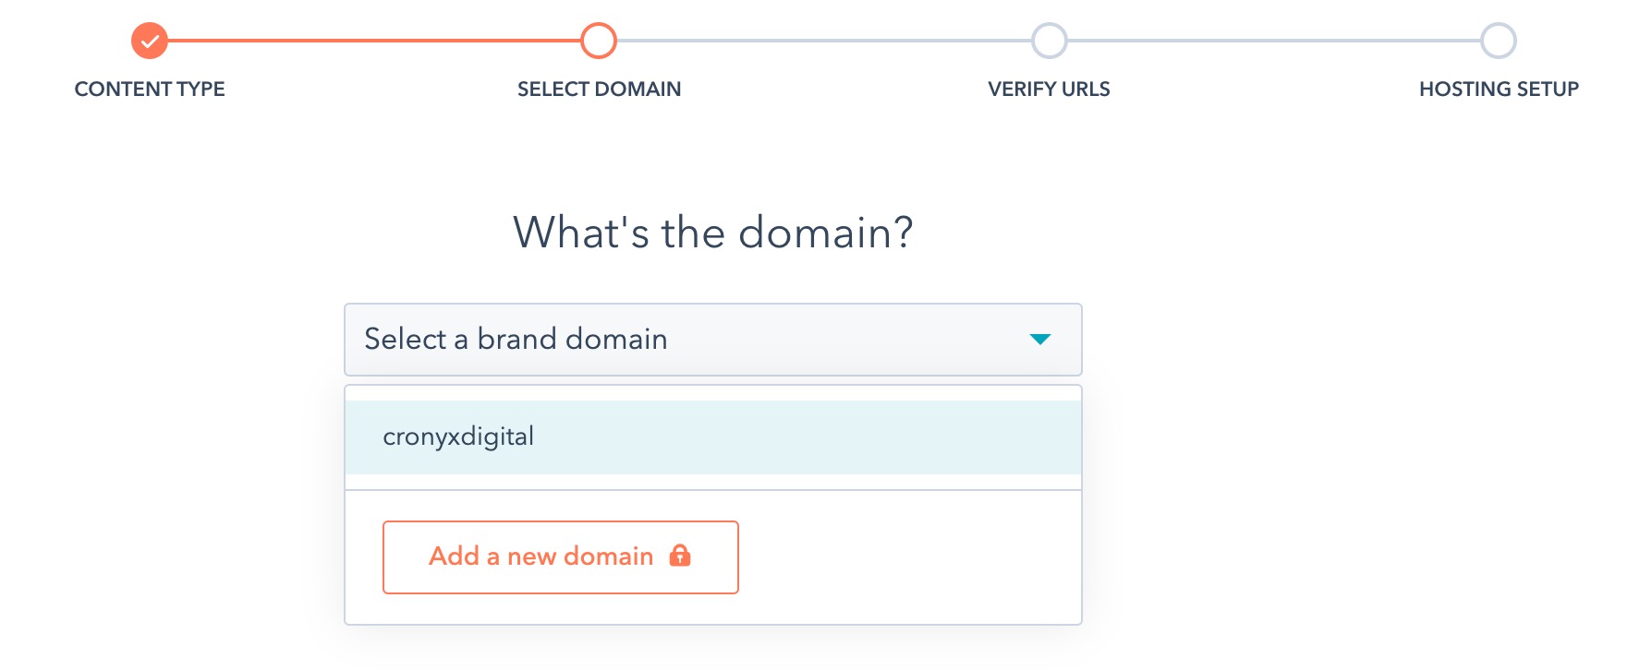Screen dimensions: 1628x670
Task: Open the HOSTING SETUP step label
Action: tap(1498, 90)
